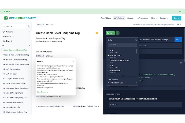Send the request with the POST button
This screenshot has width=185, height=123.
[178, 40]
